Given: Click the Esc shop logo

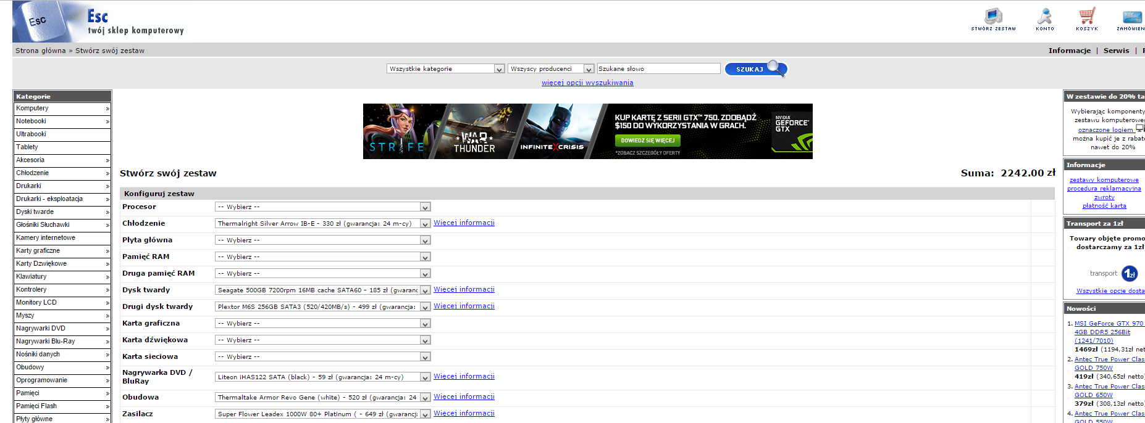Looking at the screenshot, I should (x=103, y=22).
